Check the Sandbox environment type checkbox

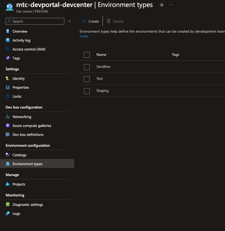pyautogui.click(x=87, y=67)
